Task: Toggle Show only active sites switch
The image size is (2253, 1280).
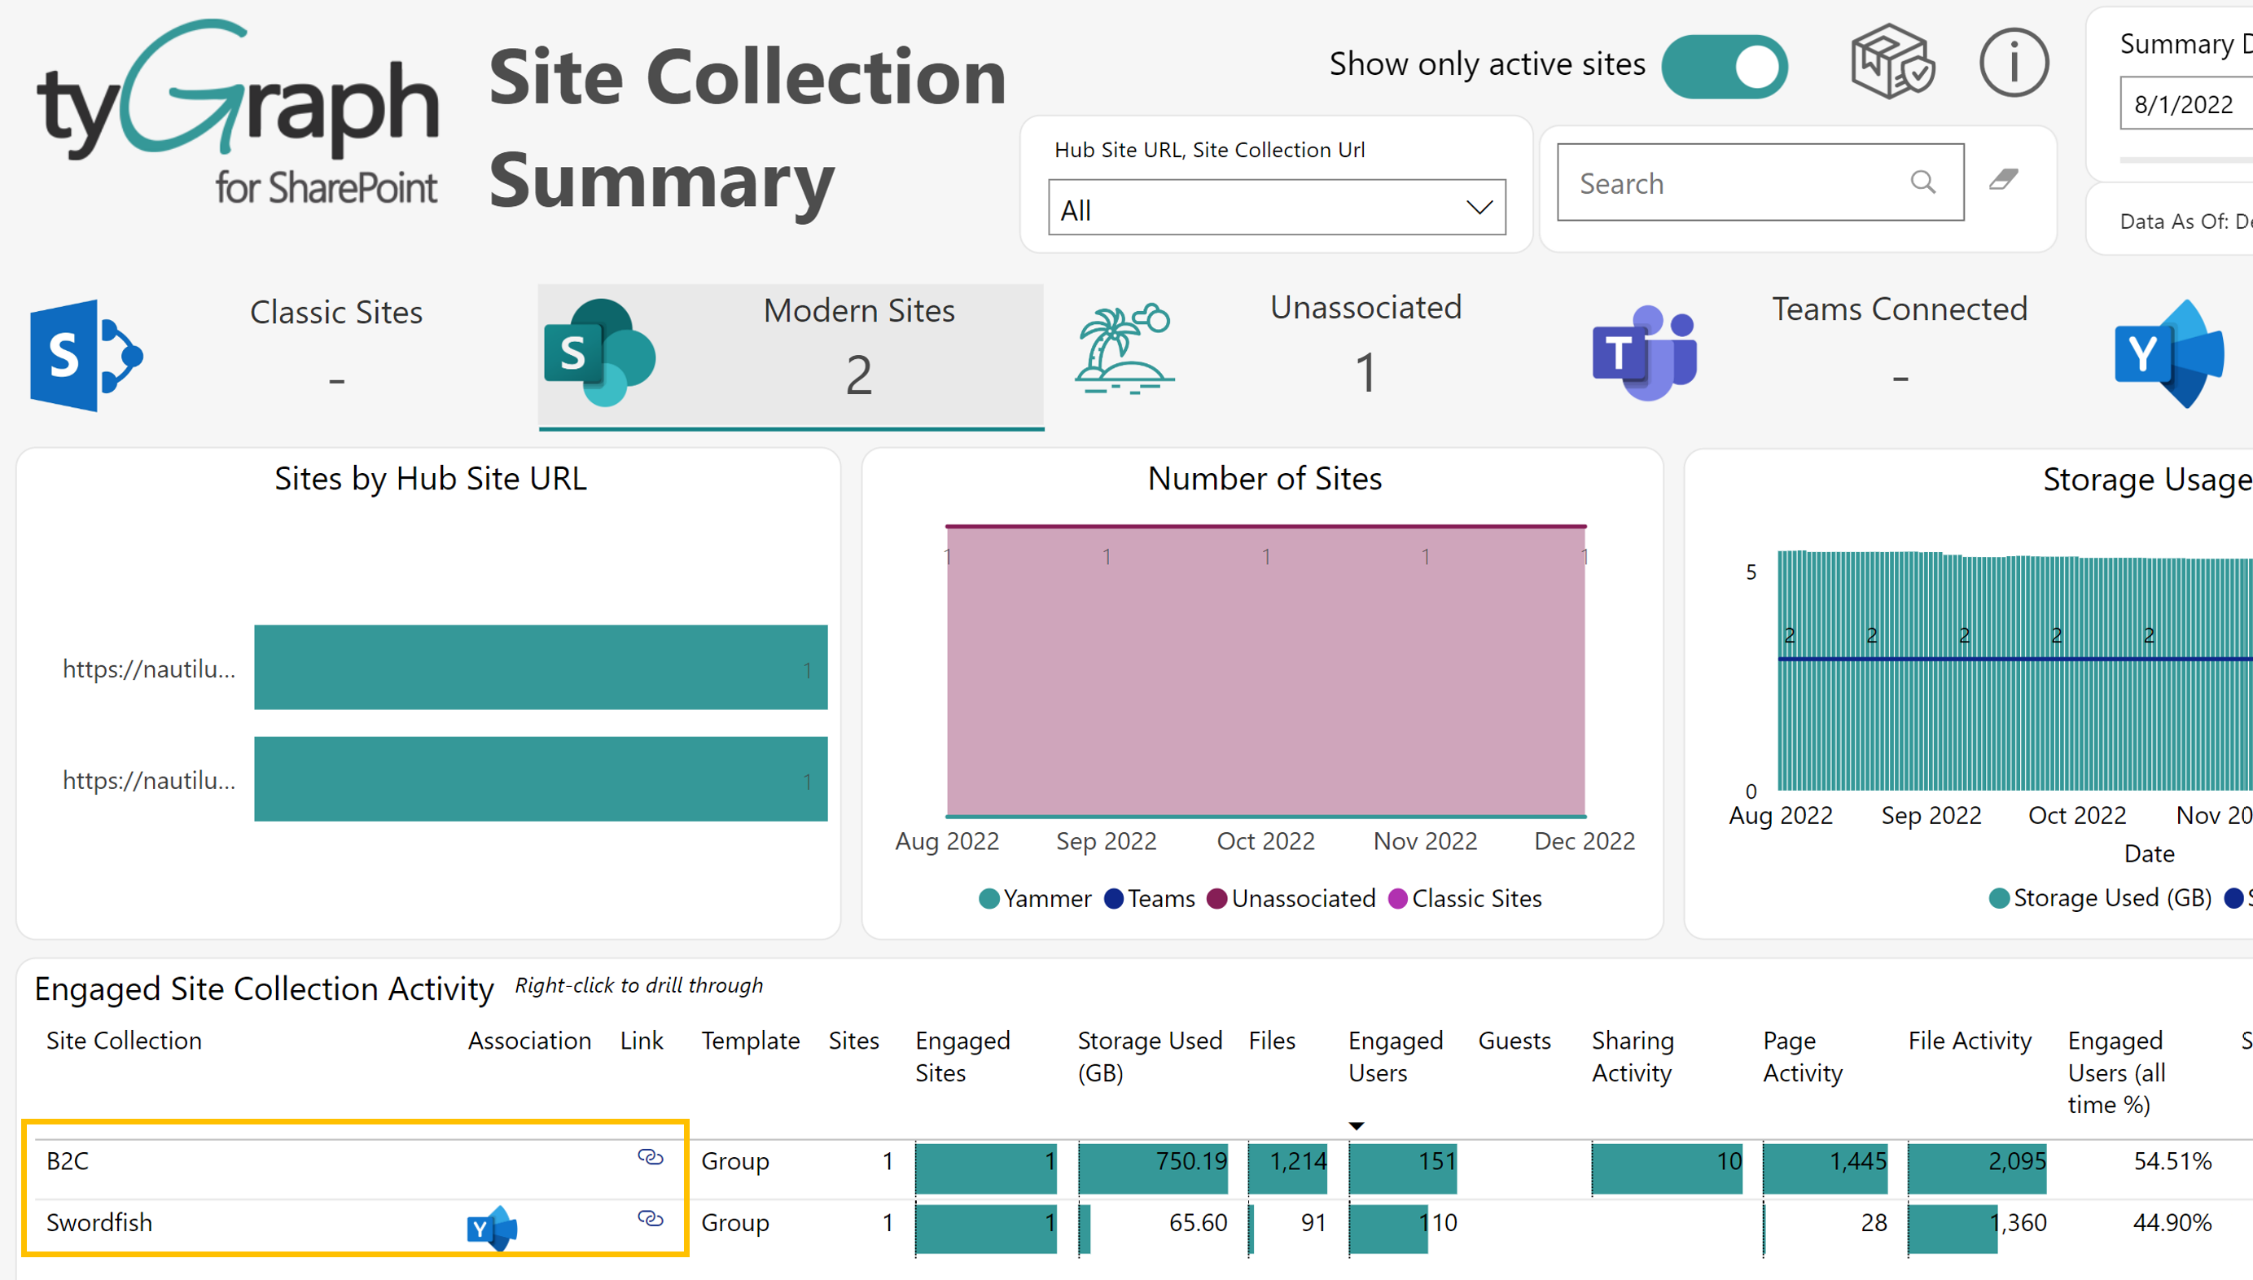Action: 1724,66
